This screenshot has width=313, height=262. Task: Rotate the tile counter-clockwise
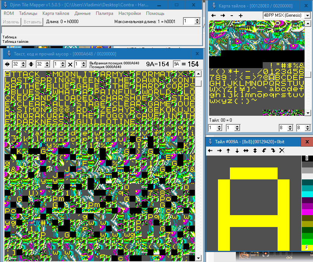tap(264, 151)
